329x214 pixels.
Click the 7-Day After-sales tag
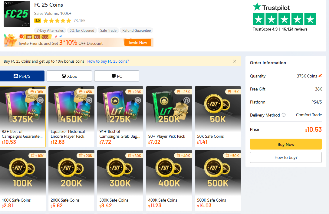(x=50, y=31)
